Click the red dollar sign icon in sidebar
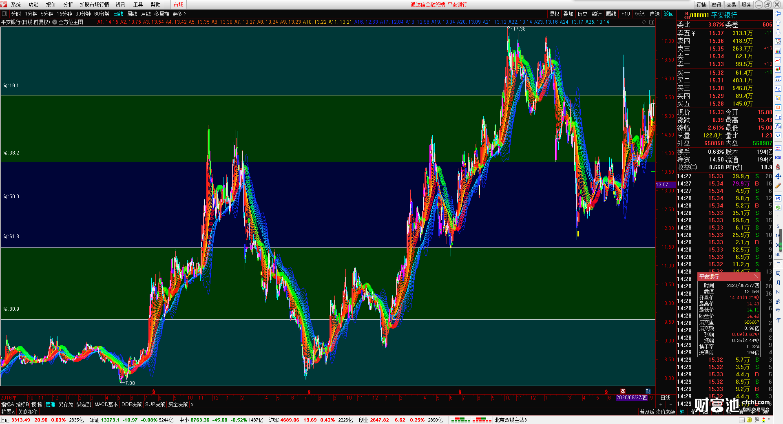Viewport: 783px width, 424px height. pos(778,167)
